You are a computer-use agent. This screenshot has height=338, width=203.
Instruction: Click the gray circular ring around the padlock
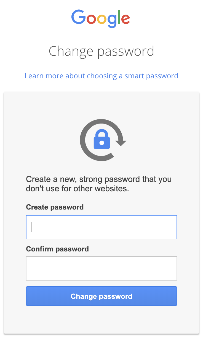[83, 141]
